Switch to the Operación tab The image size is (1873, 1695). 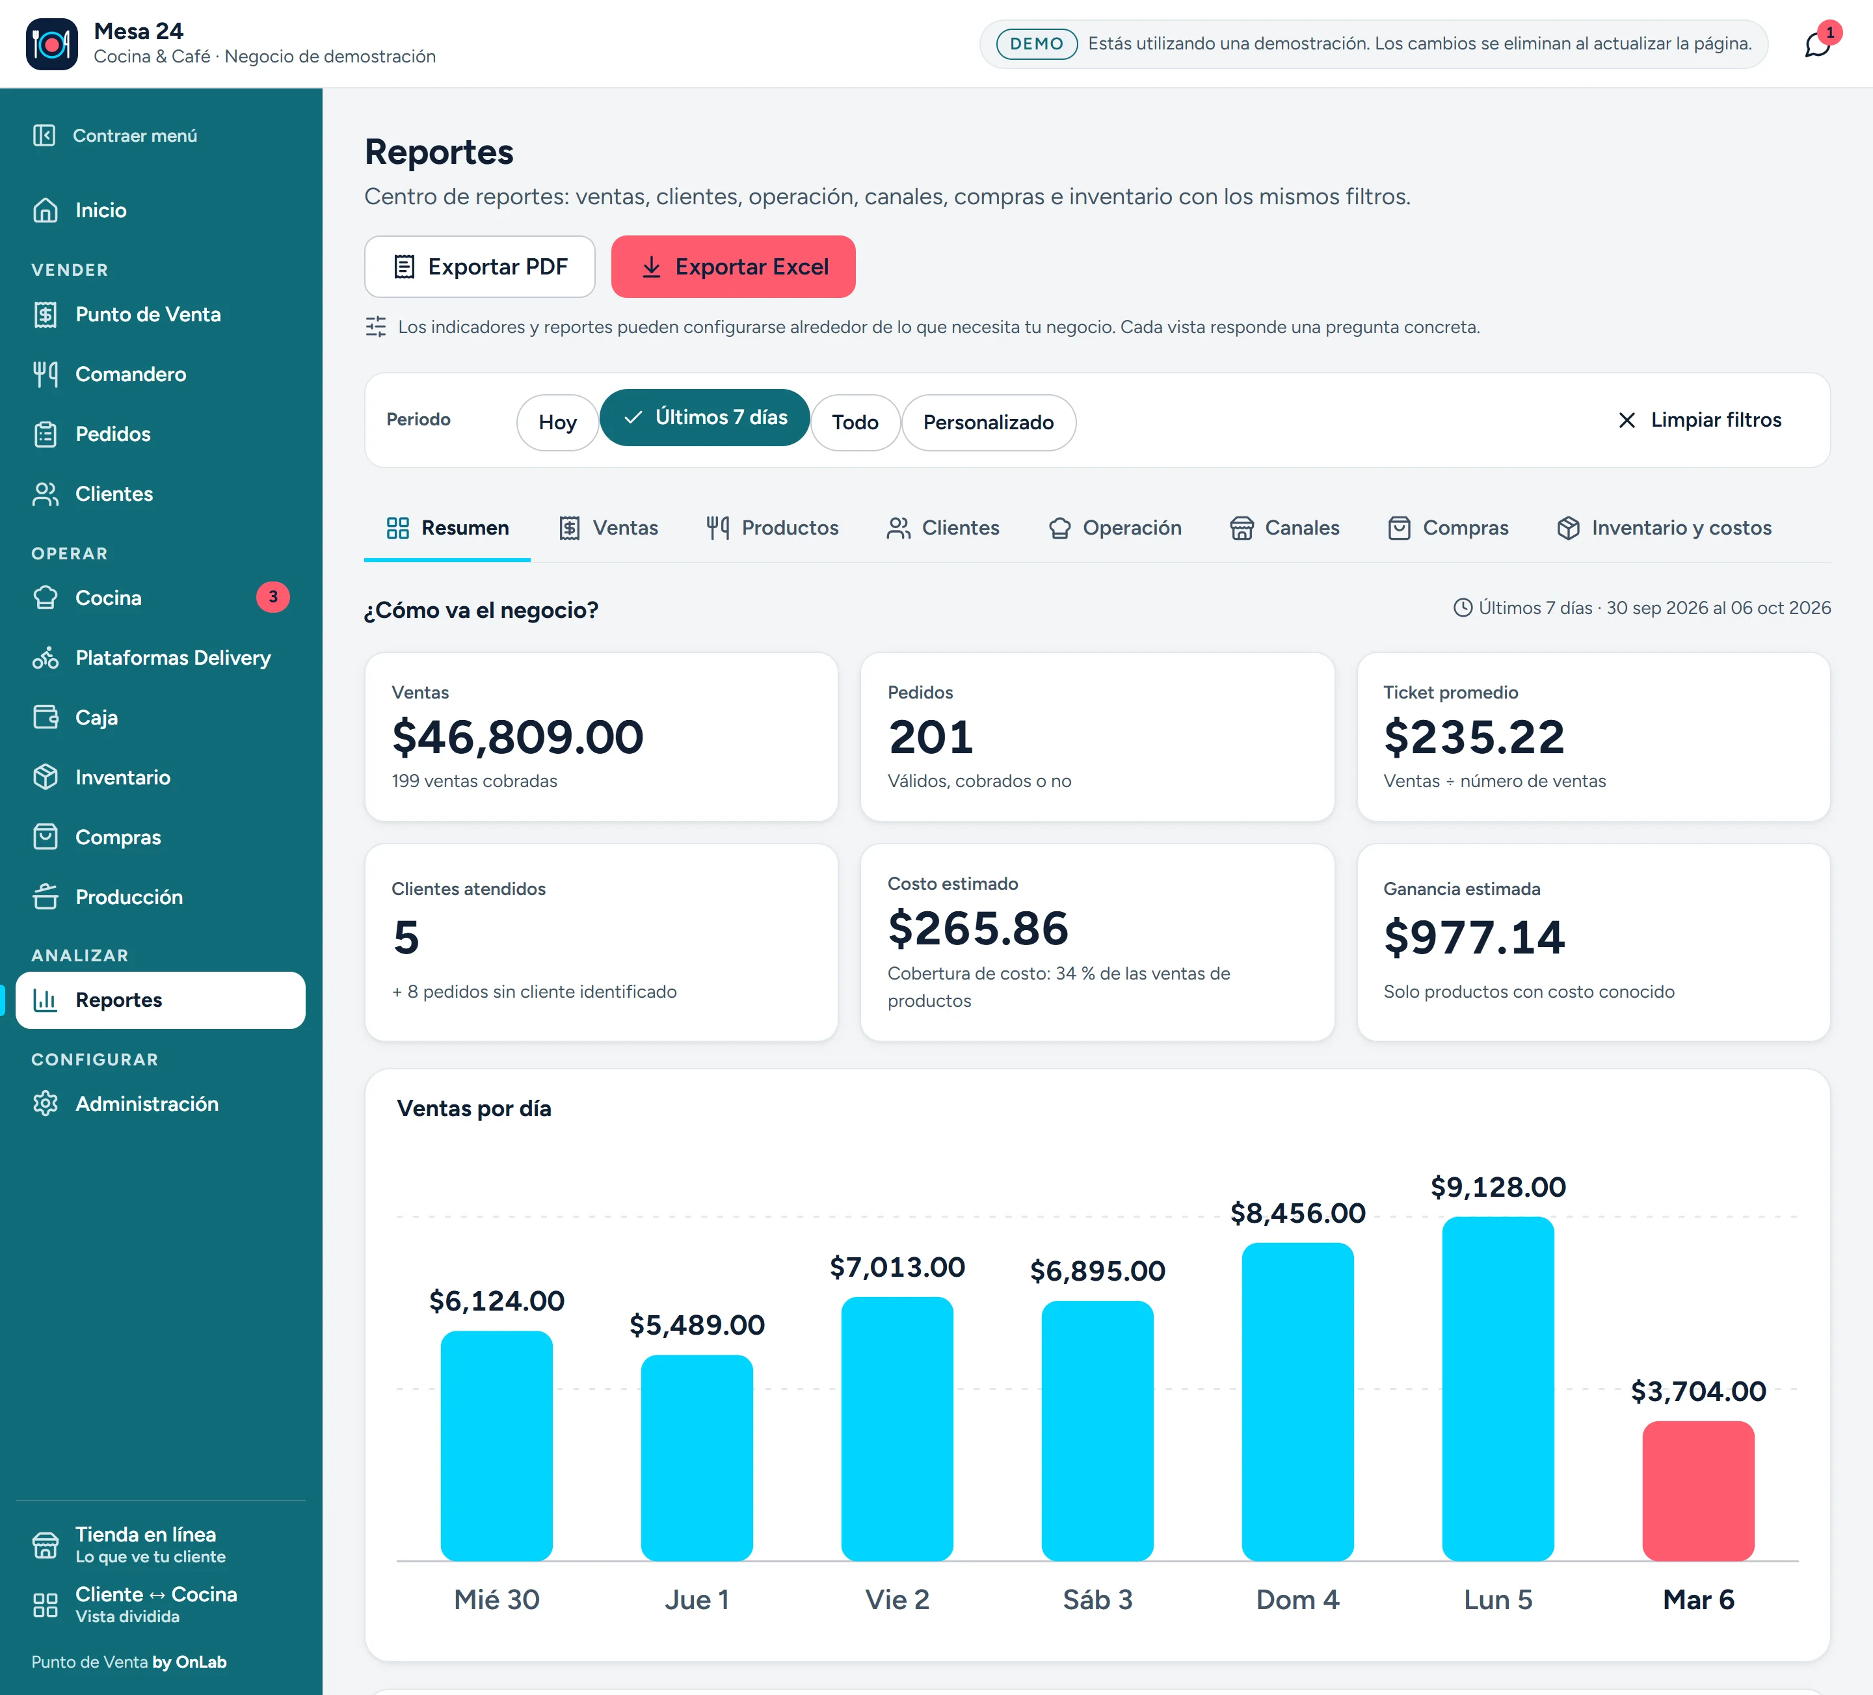1115,528
